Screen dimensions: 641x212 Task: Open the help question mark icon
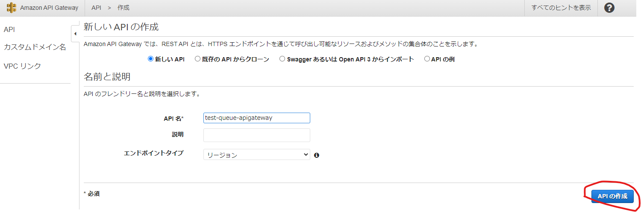point(609,8)
